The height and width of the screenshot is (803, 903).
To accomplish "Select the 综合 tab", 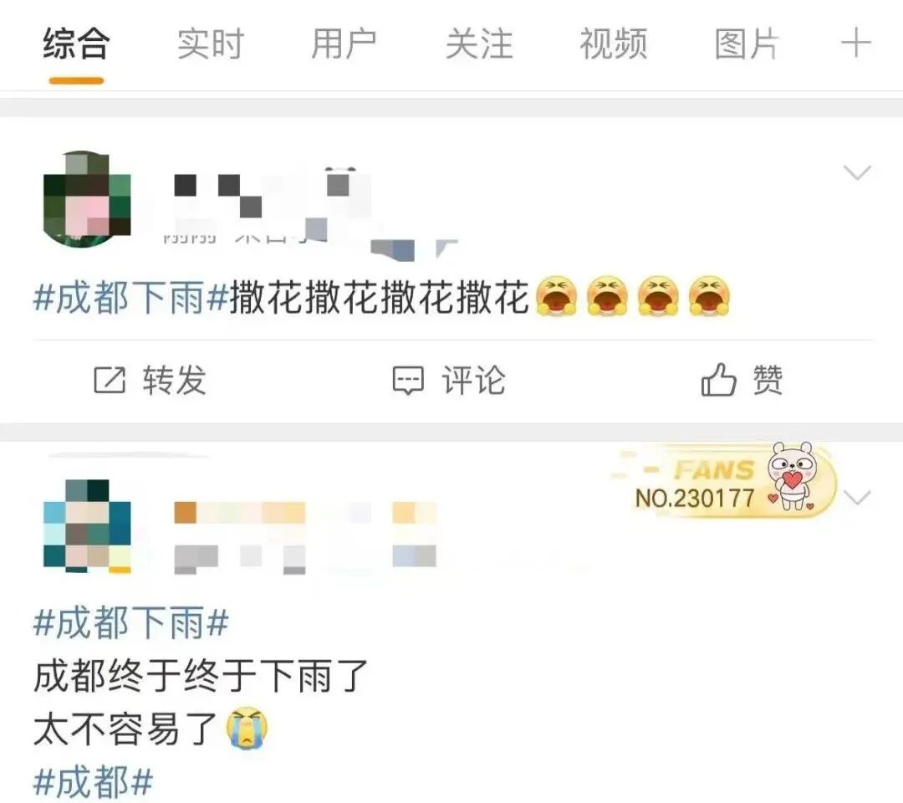I will tap(76, 43).
